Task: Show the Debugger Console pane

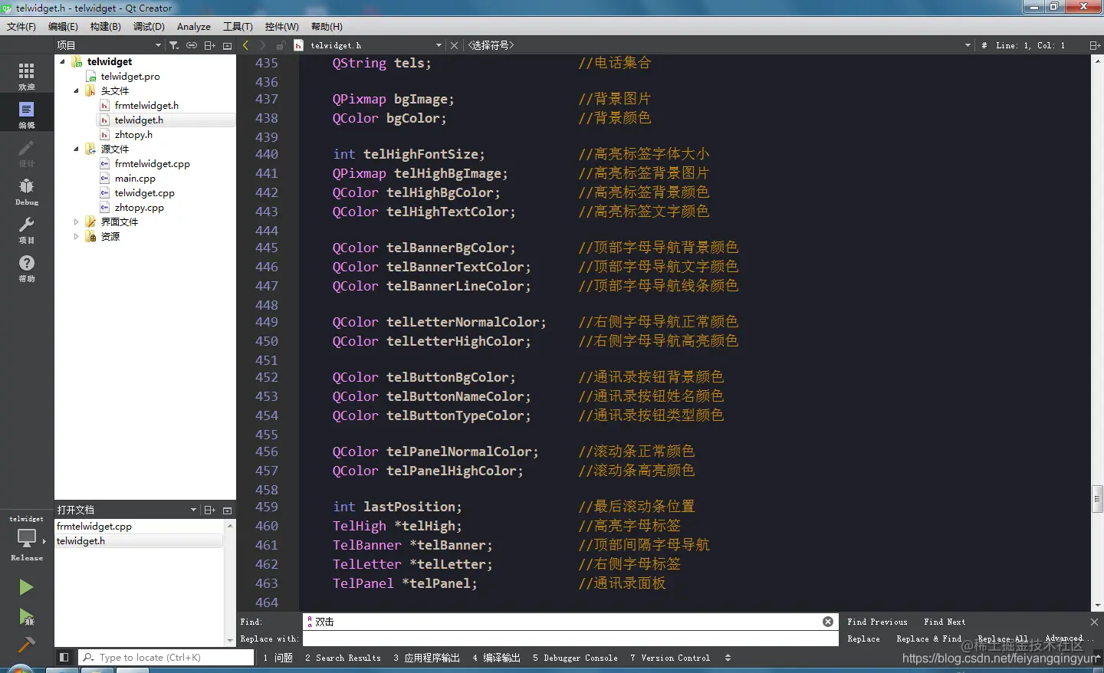Action: 575,658
